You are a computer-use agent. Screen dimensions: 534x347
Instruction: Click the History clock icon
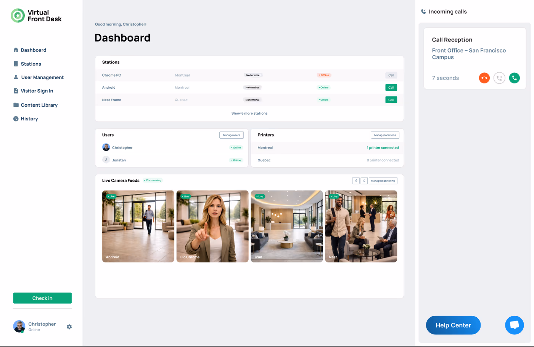16,118
